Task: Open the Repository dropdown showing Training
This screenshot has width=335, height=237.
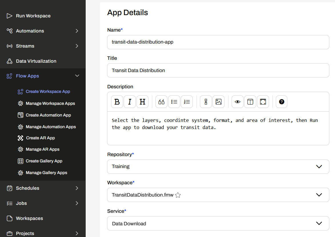Action: coord(218,167)
